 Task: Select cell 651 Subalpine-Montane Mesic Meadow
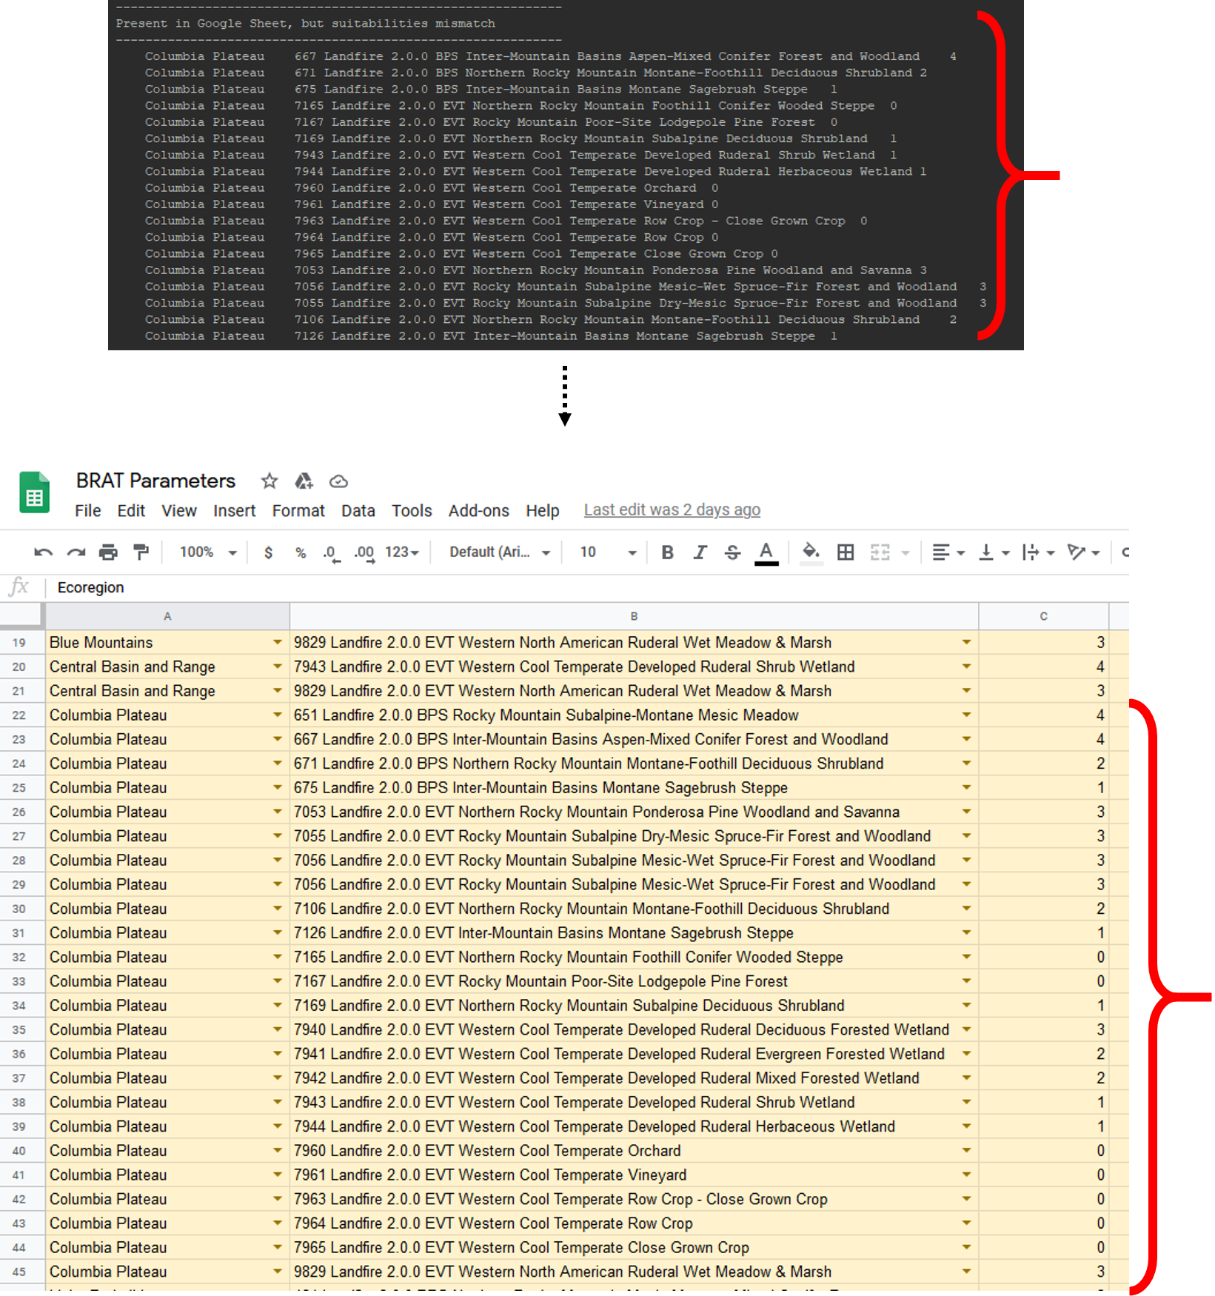634,715
